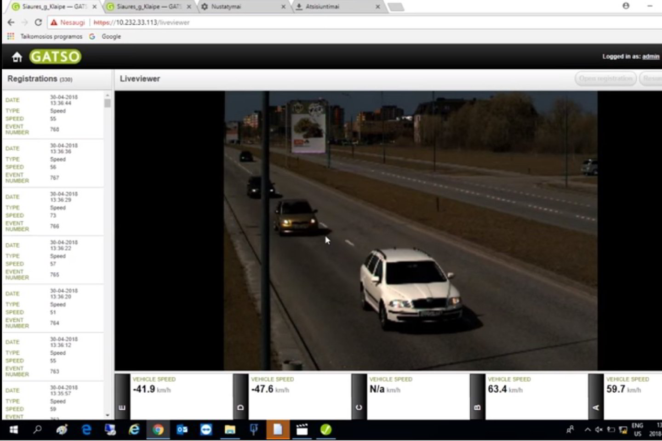
Task: Open Outlook from the taskbar
Action: [182, 430]
